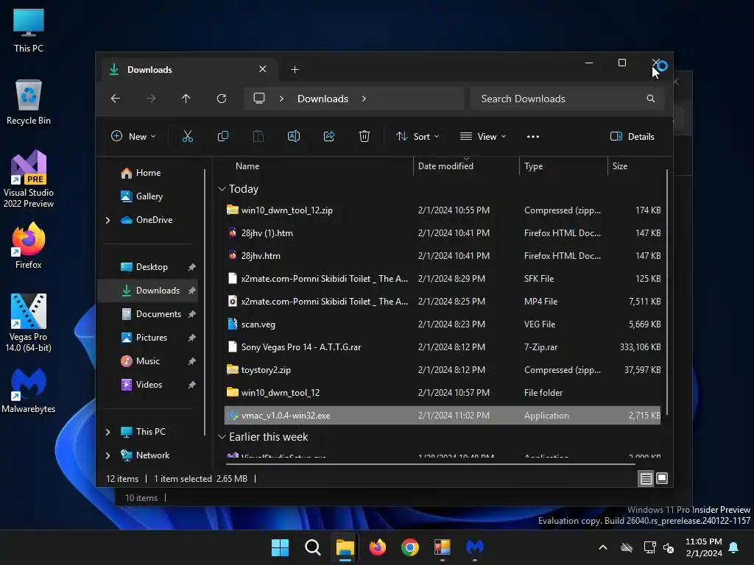This screenshot has width=754, height=565.
Task: Select Vegas Pro 14.0 desktop icon
Action: 29,323
